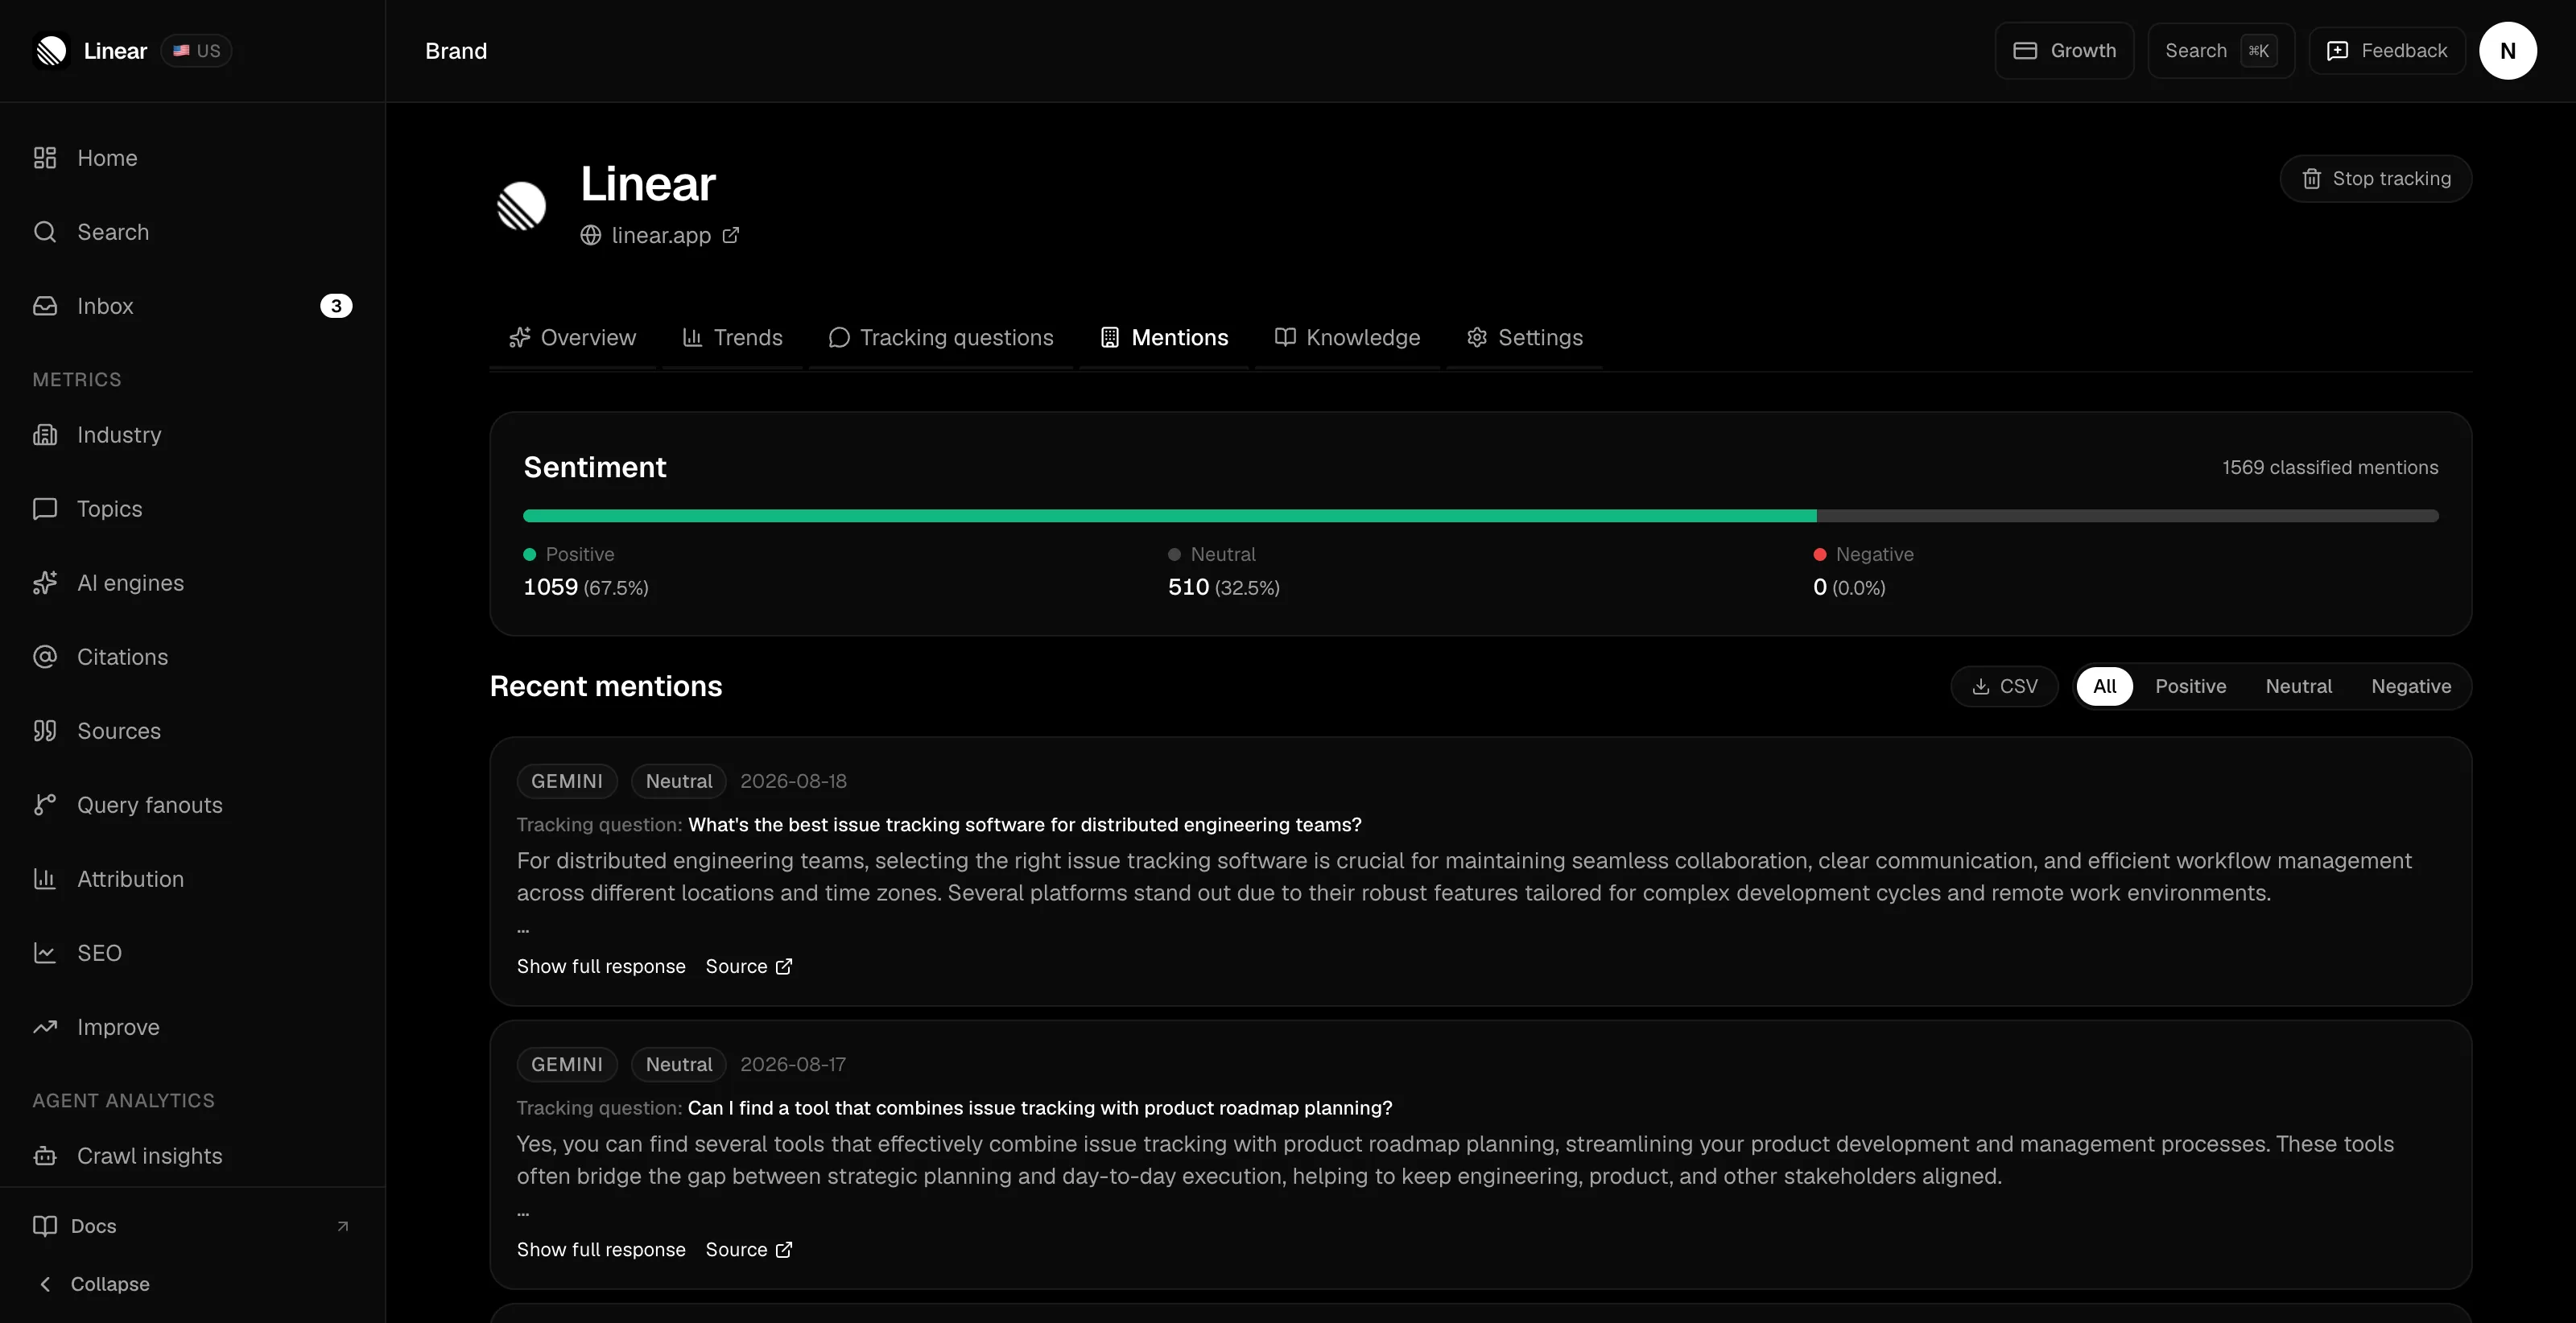Click the 1059 positive mentions count
The width and height of the screenshot is (2576, 1323).
[x=551, y=587]
